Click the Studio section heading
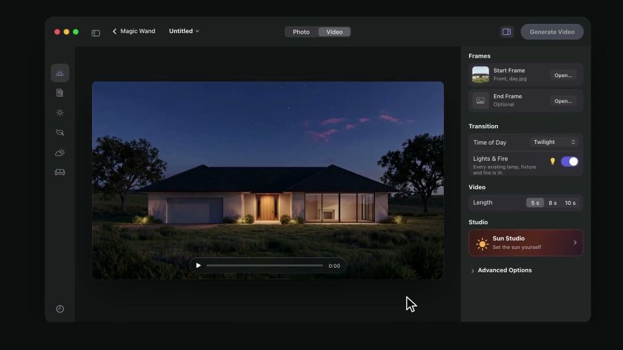This screenshot has width=623, height=350. coord(478,222)
